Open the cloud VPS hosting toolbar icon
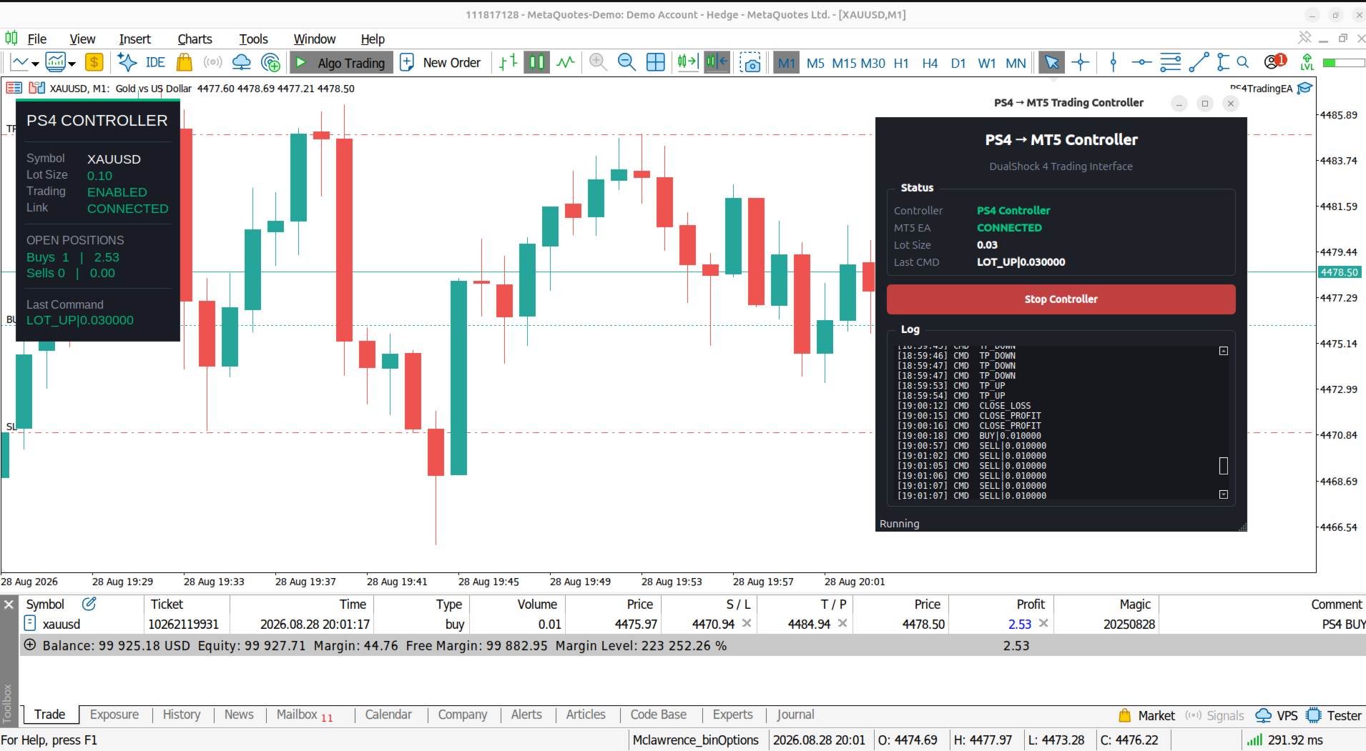The width and height of the screenshot is (1366, 751). [242, 63]
